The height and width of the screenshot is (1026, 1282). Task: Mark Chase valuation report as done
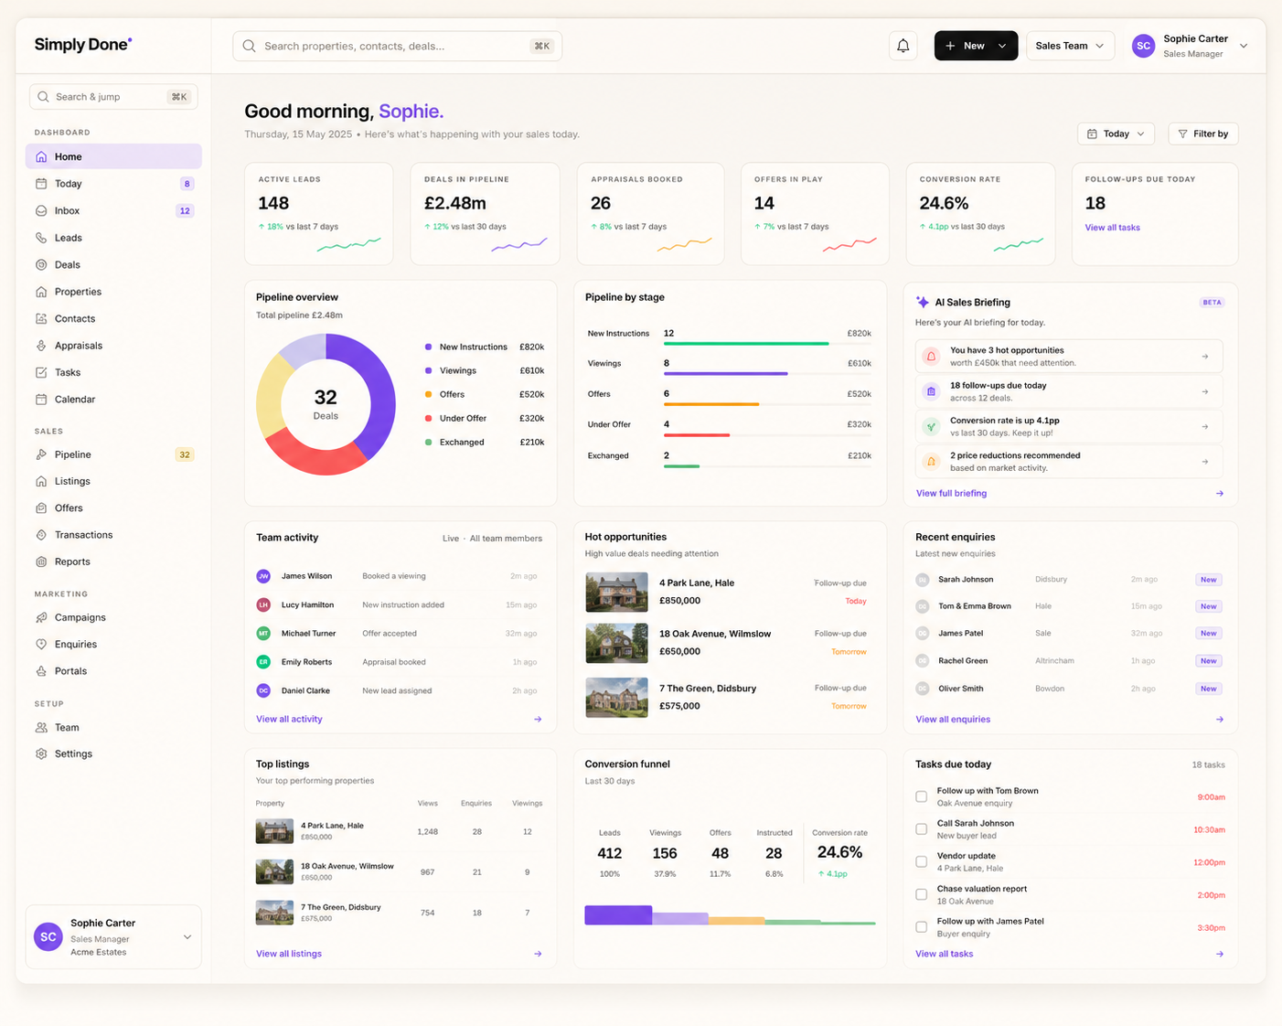[x=922, y=894]
